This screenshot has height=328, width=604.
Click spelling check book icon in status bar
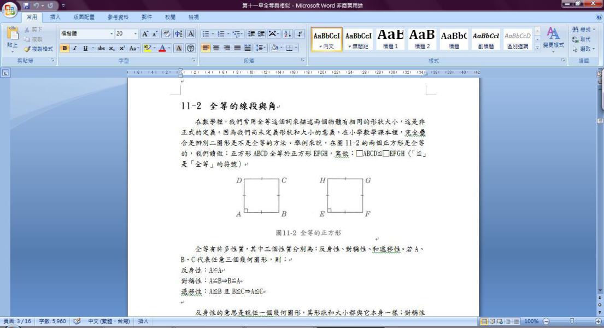pos(77,321)
